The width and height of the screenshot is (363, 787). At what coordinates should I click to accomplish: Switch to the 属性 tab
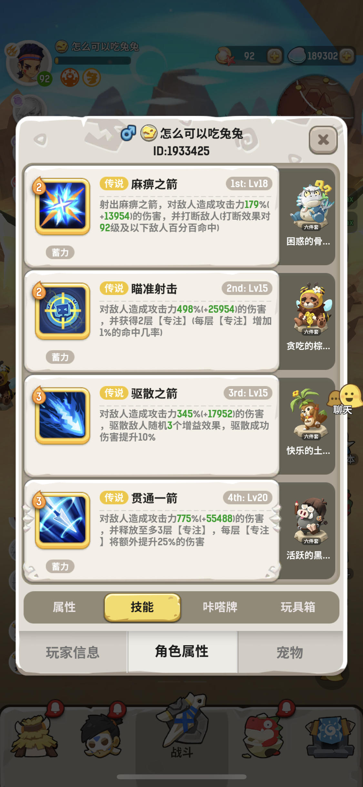pyautogui.click(x=64, y=607)
